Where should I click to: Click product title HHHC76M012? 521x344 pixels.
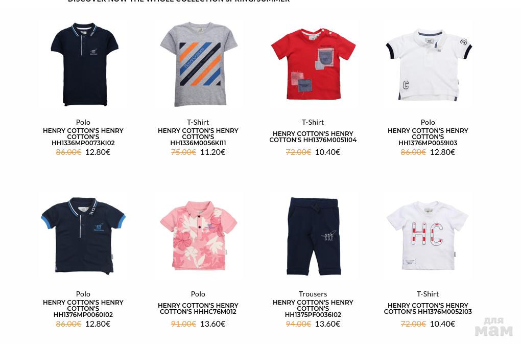198,308
